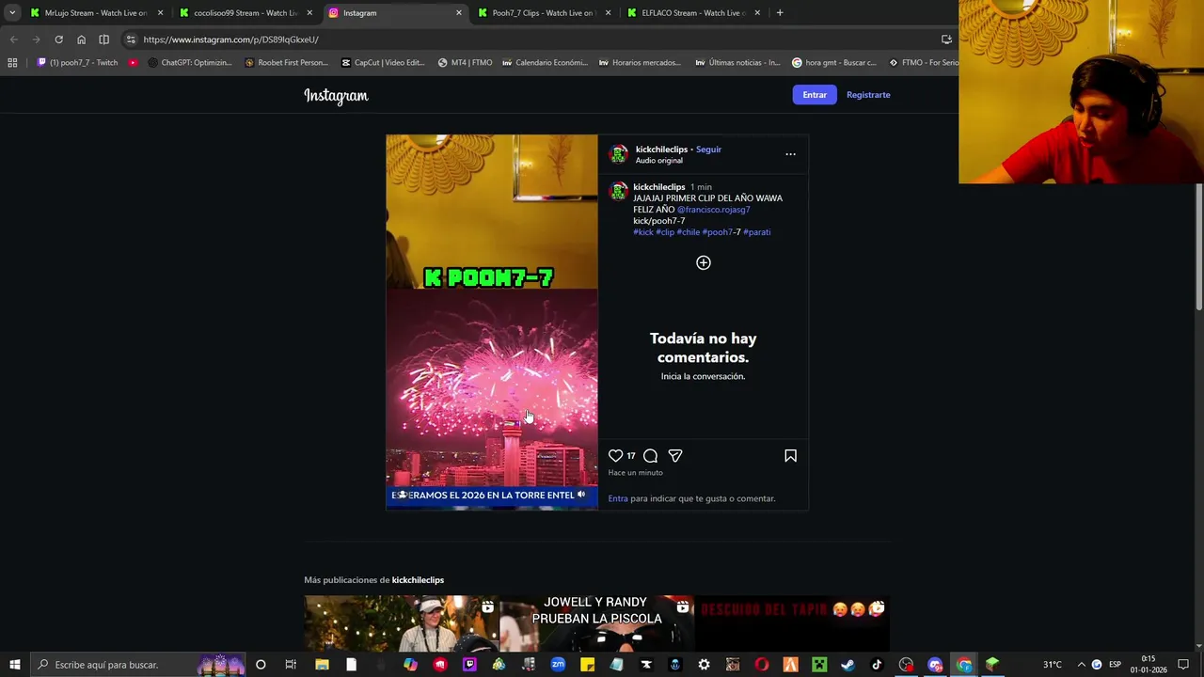Click the kickchileclips avatar in post header
This screenshot has width=1204, height=677.
coord(619,154)
